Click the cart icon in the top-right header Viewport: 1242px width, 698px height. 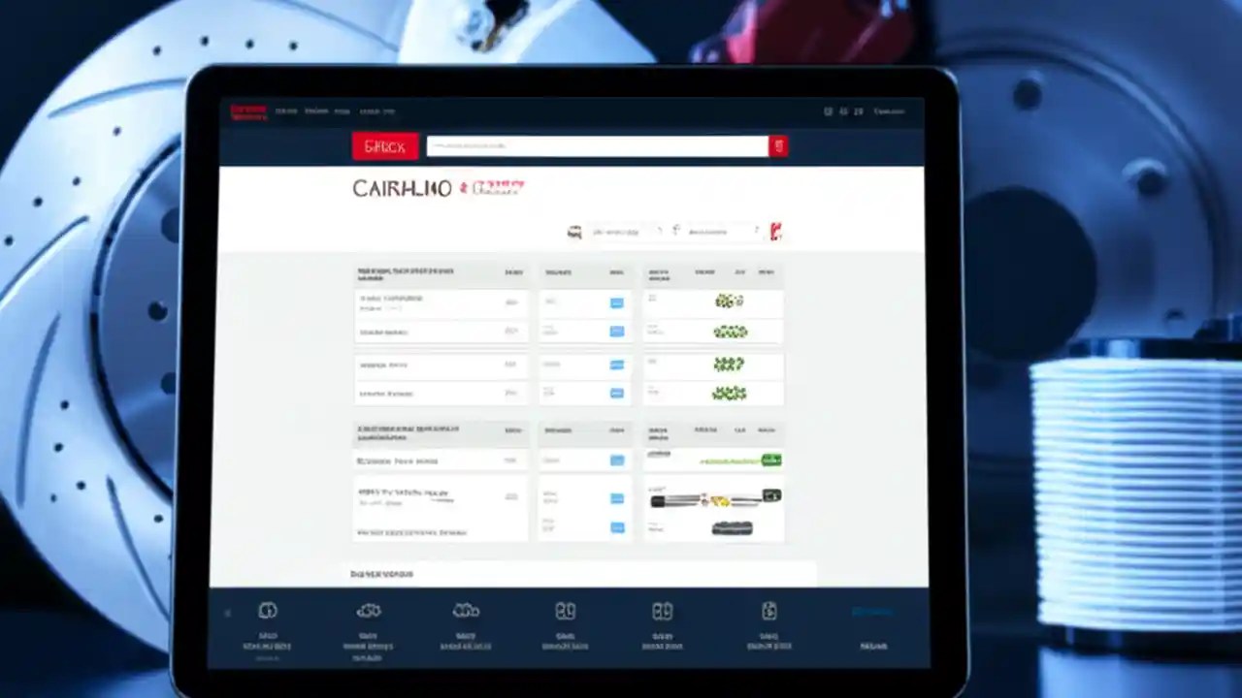pos(857,111)
